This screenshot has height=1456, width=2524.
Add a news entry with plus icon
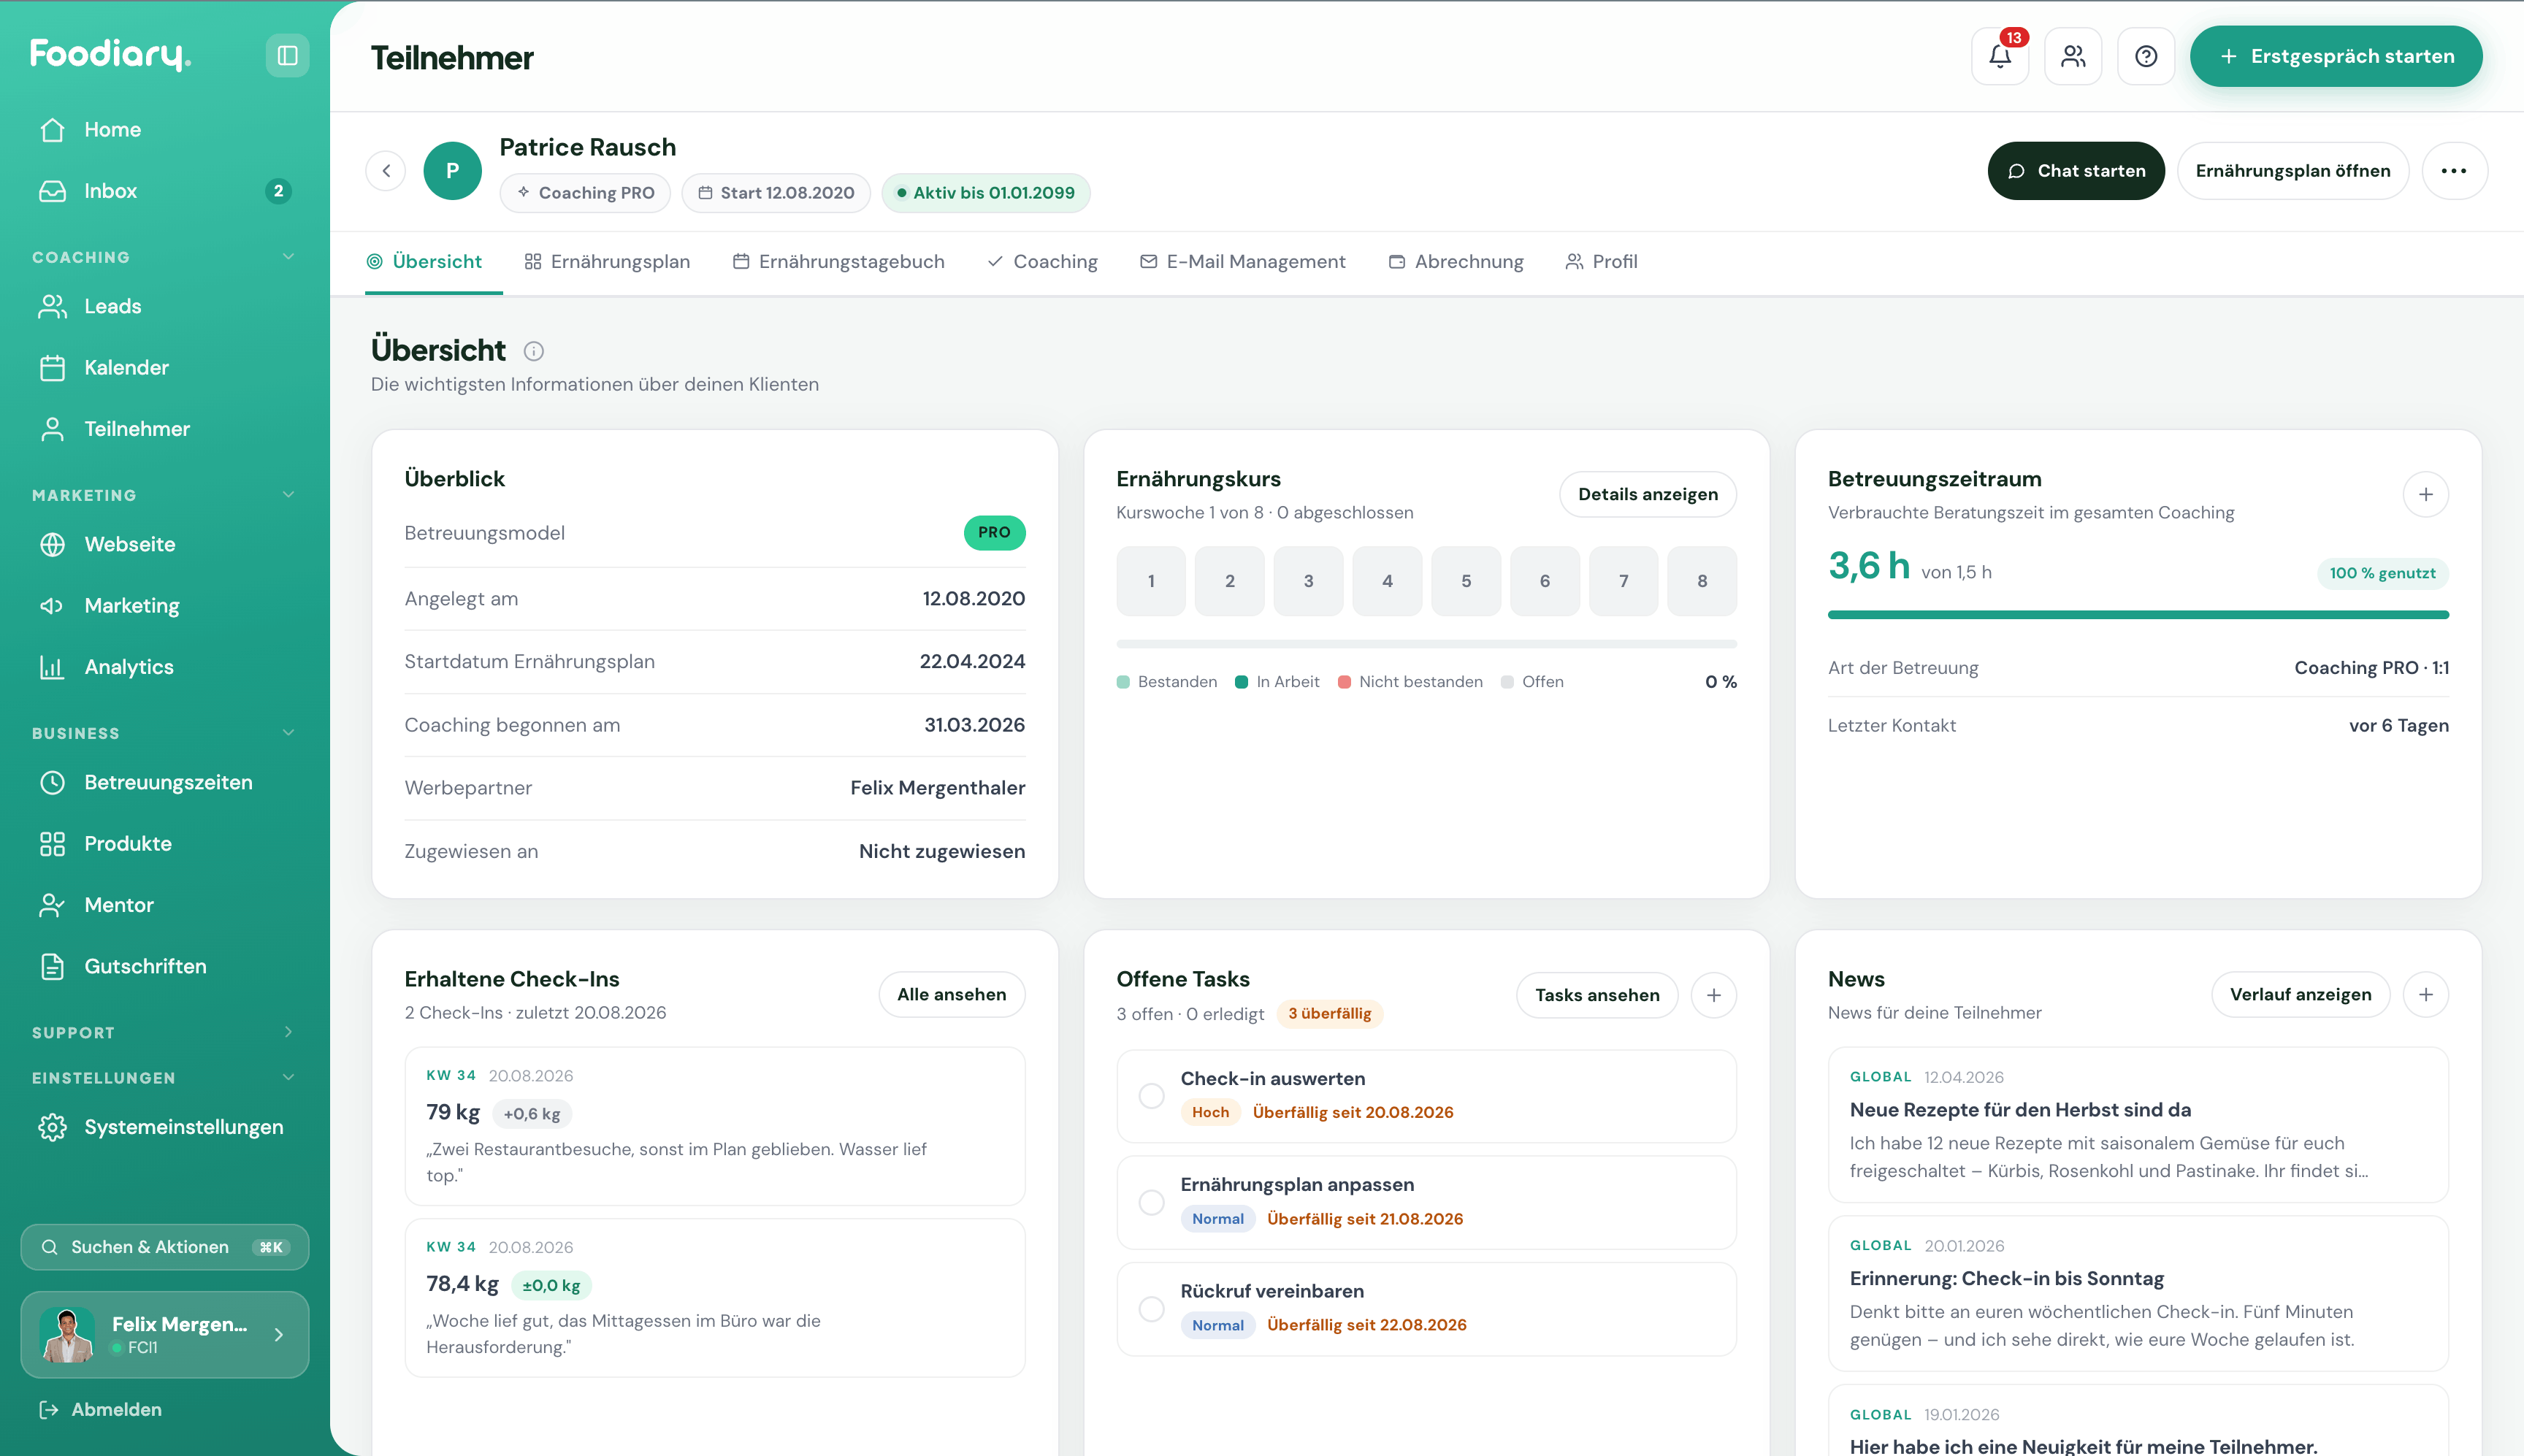pos(2426,994)
